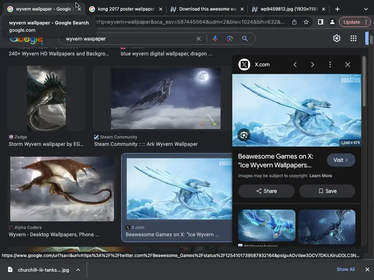Bookmark this page with the star icon

tap(306, 22)
